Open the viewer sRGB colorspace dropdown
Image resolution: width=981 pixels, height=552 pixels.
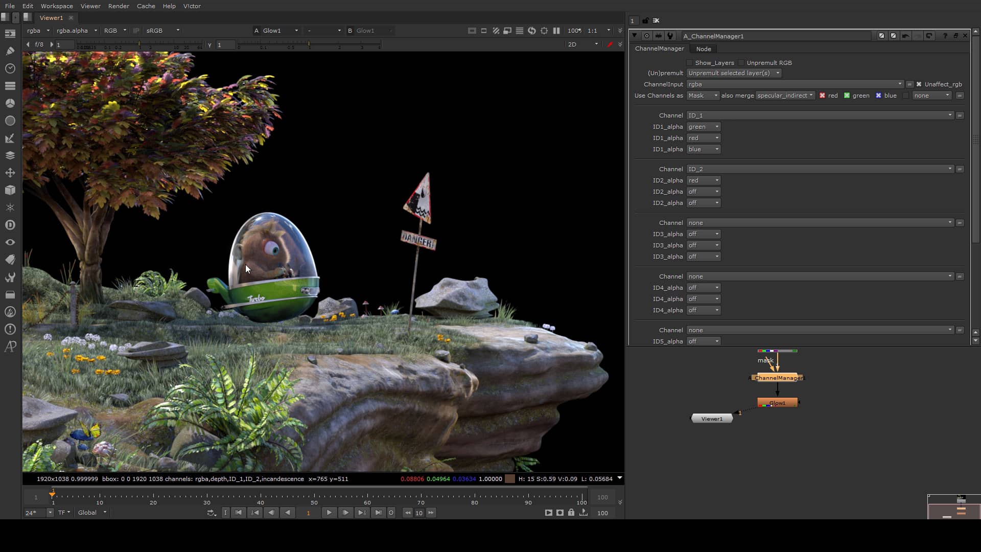(x=162, y=31)
